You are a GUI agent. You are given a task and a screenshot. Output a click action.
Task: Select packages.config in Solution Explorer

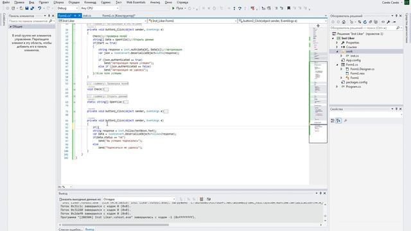(356, 82)
